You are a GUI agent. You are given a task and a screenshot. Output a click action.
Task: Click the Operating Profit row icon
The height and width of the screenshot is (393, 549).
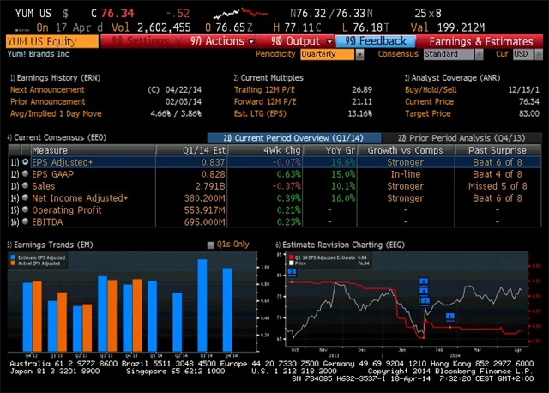click(x=24, y=209)
